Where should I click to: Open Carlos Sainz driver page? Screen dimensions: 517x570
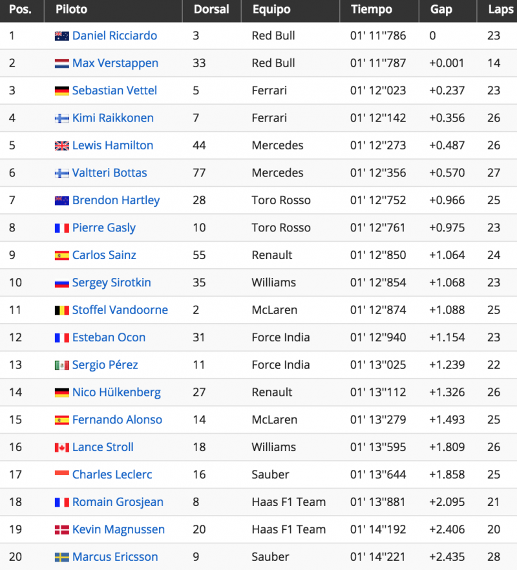point(104,255)
